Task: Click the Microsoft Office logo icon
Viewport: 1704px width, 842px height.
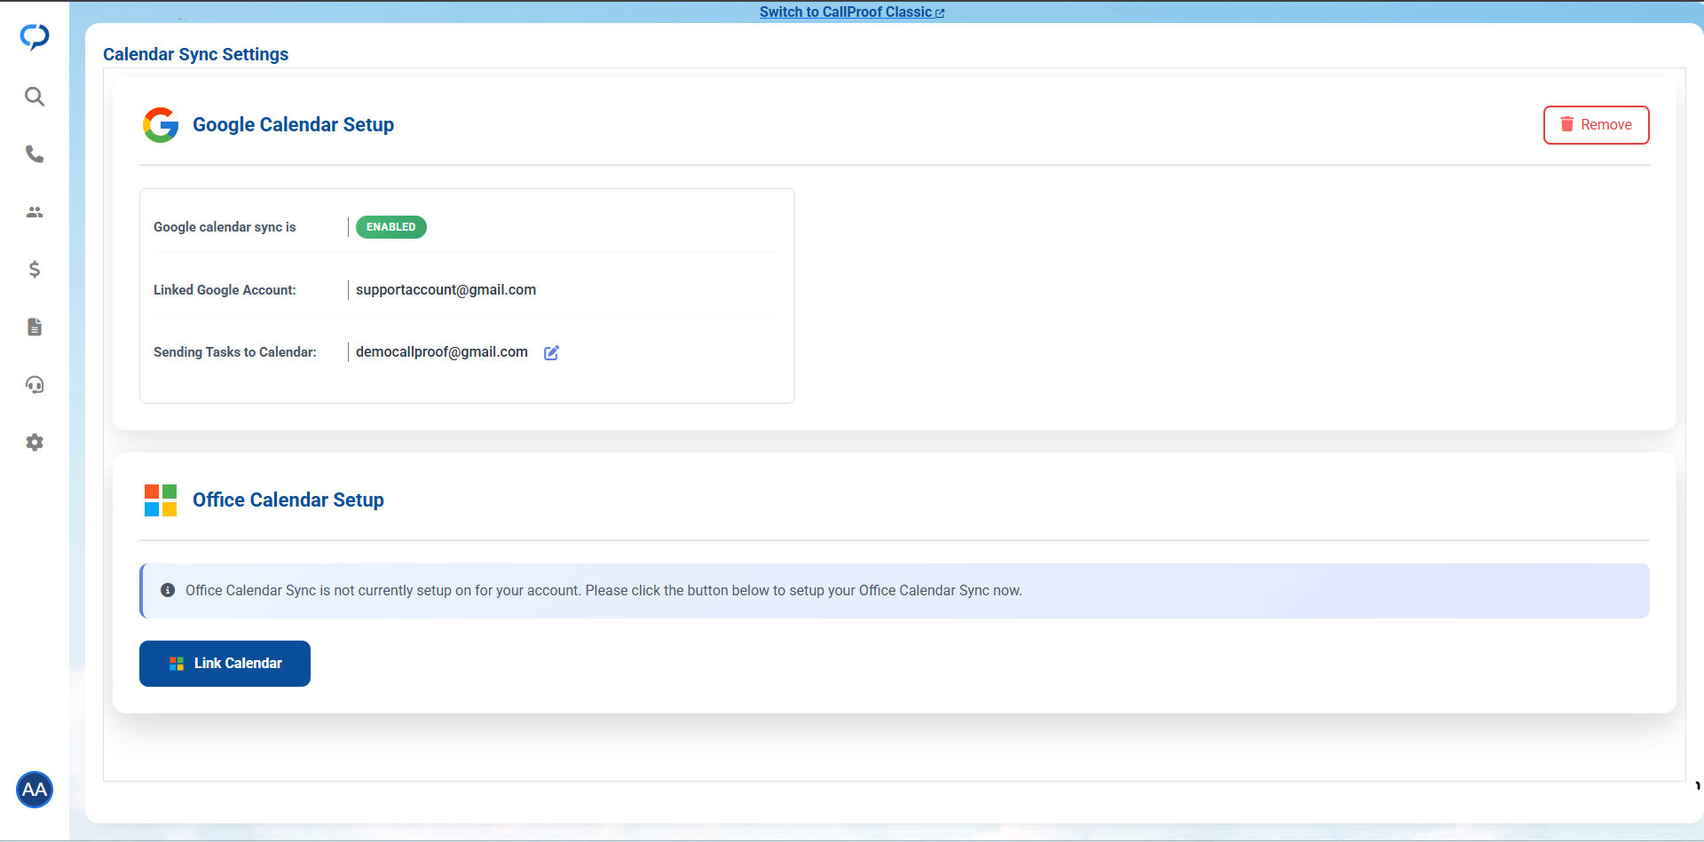Action: tap(161, 500)
